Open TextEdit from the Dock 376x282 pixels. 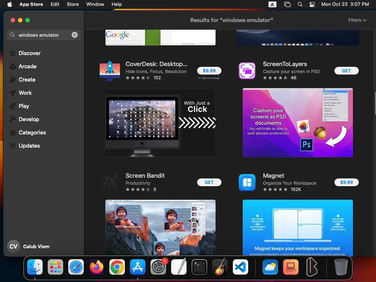[179, 267]
